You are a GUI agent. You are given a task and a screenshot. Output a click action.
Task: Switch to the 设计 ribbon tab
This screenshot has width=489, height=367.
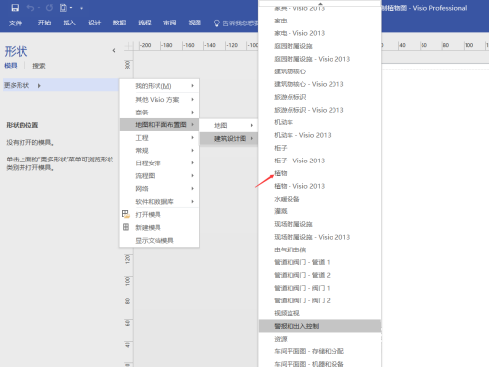click(x=95, y=23)
